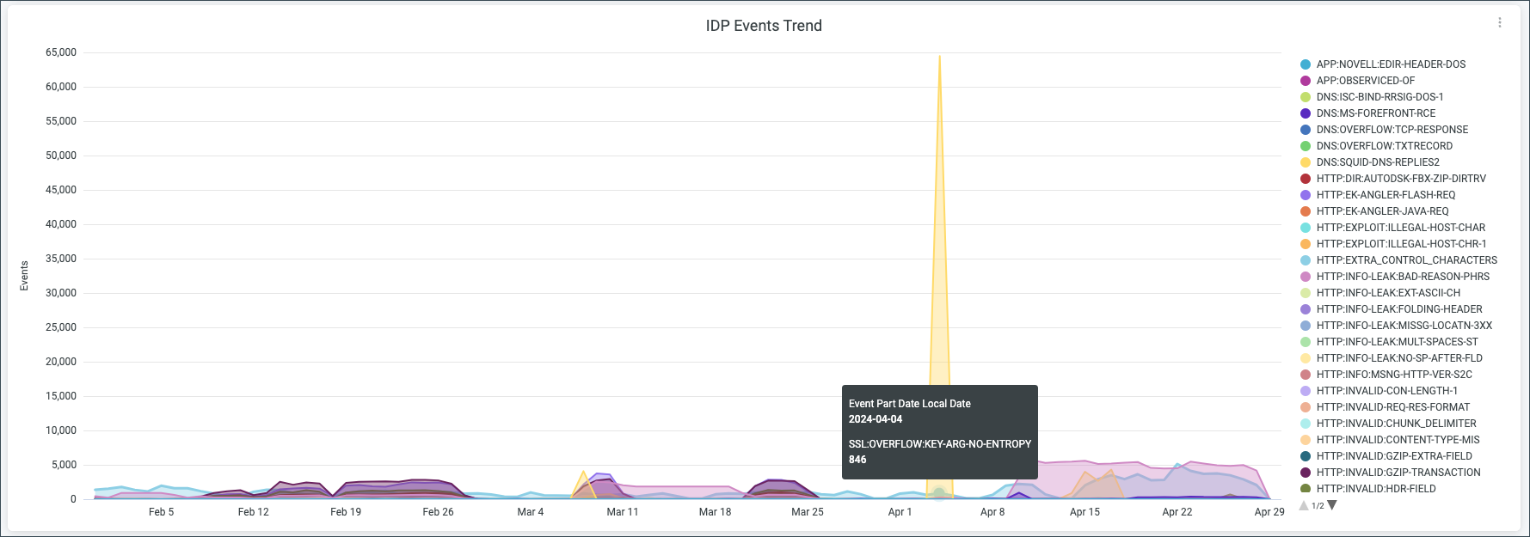
Task: Select HTTP:INFO-LEAK:FOLDING-HEADER legend label
Action: point(1399,309)
